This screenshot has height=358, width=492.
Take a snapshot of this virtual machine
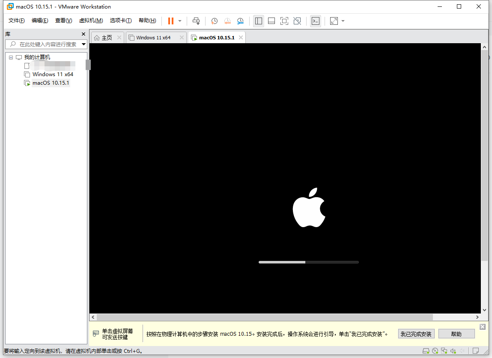pos(214,21)
